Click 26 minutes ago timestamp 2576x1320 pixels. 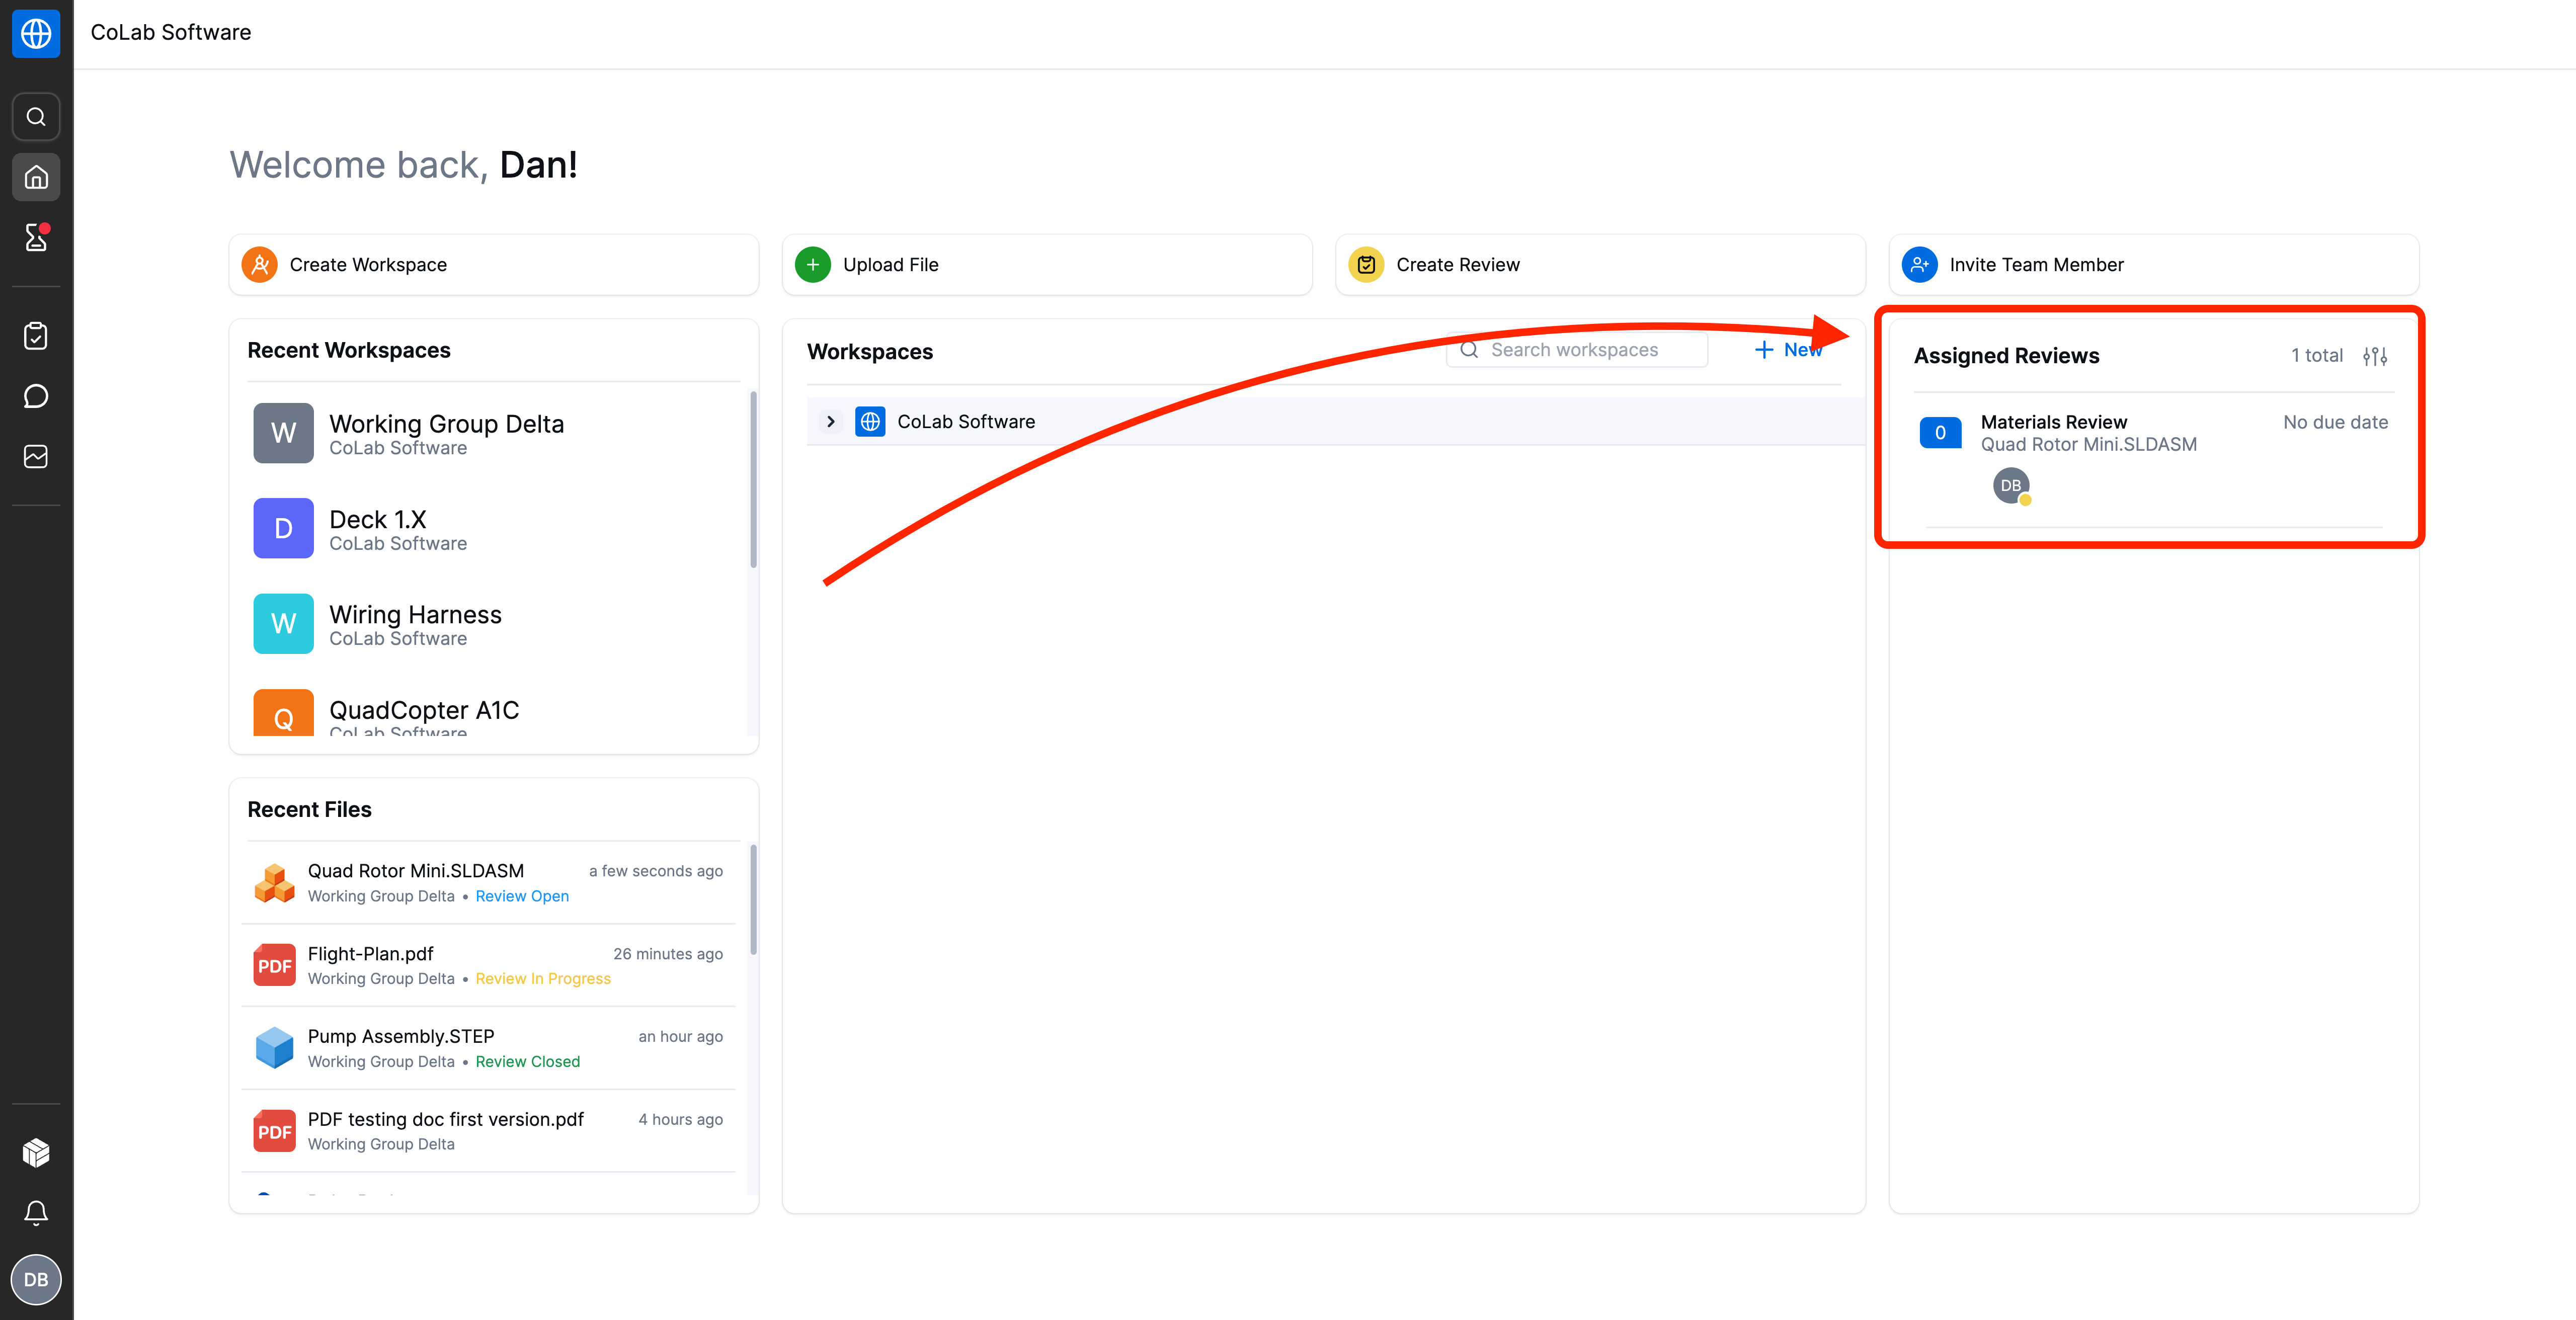pos(668,954)
